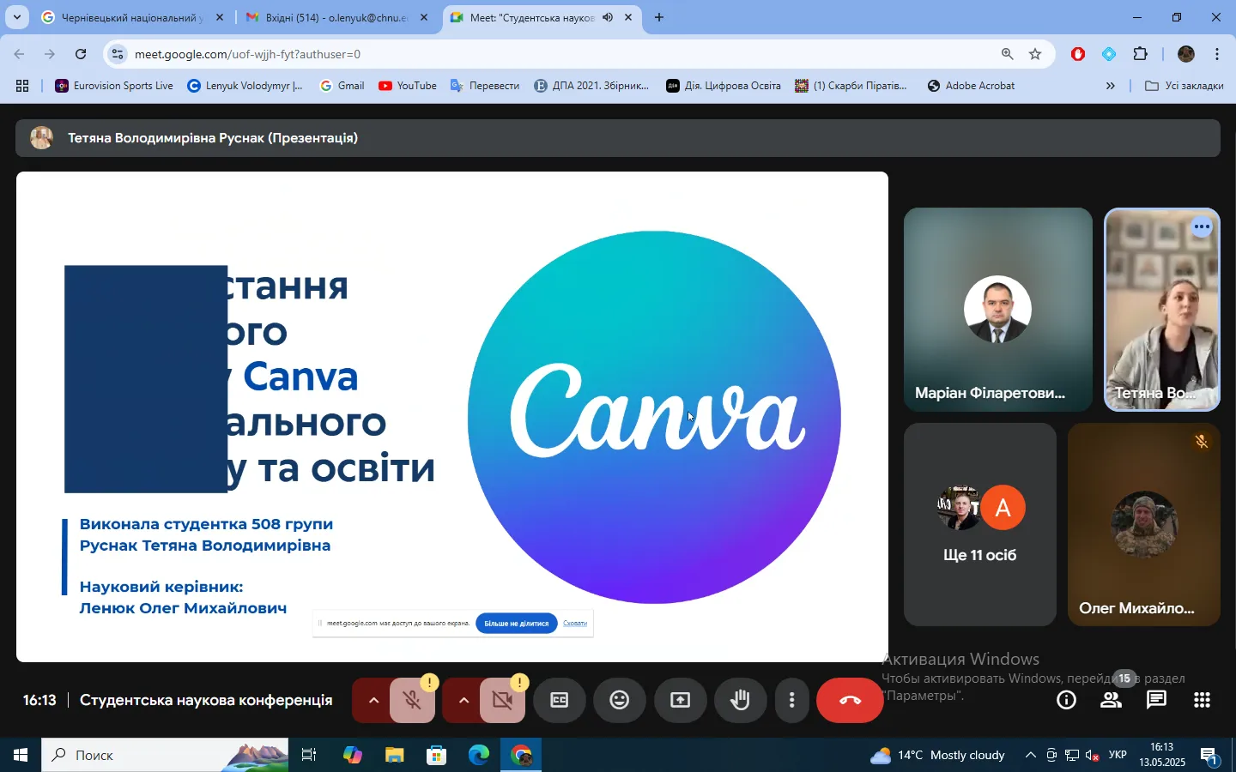Image resolution: width=1236 pixels, height=772 pixels.
Task: Open camera video settings arrow
Action: click(463, 701)
